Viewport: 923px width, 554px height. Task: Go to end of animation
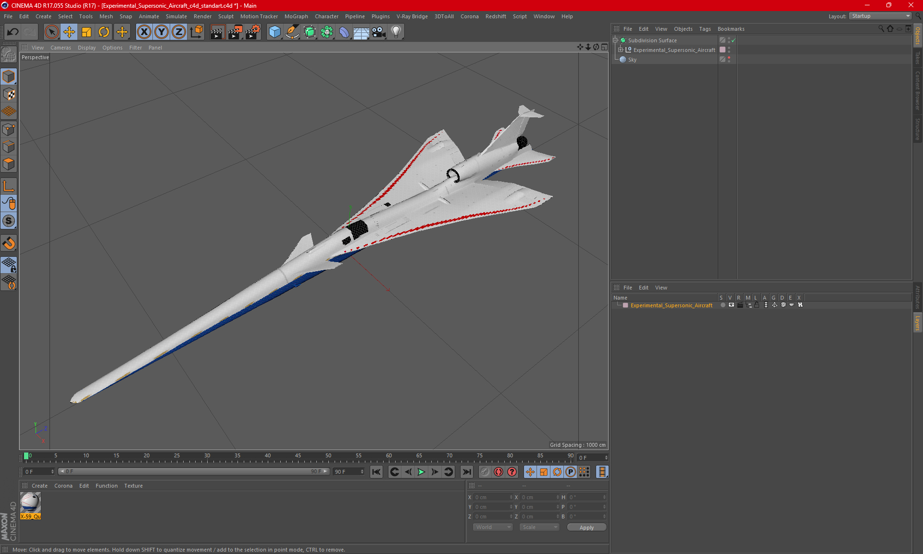coord(466,472)
